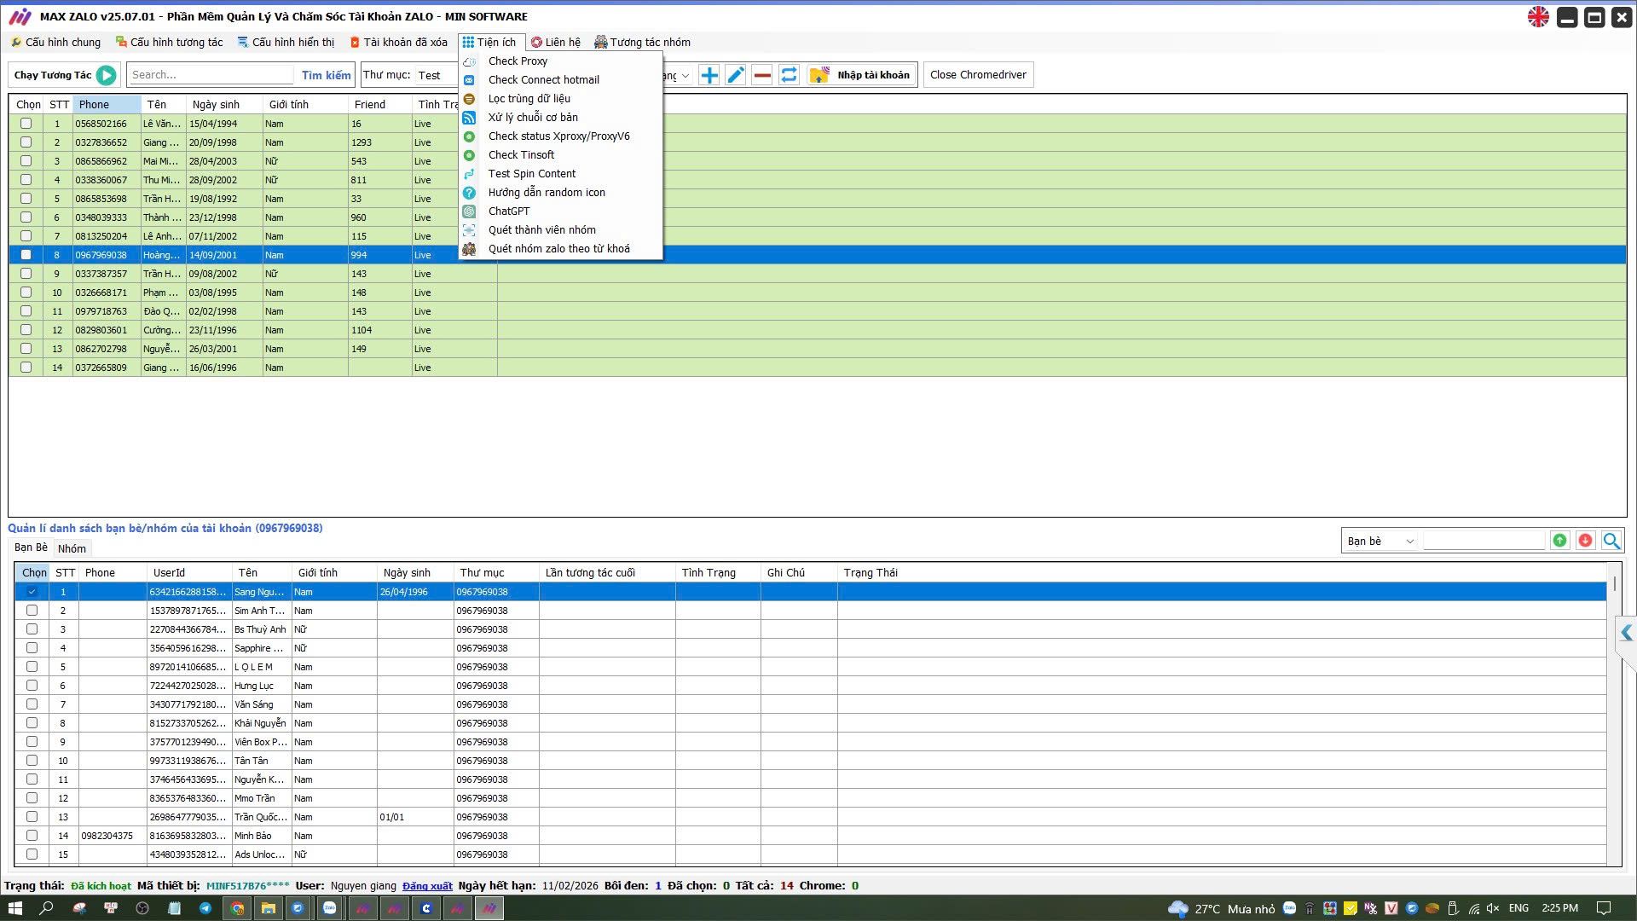Select Quét nhóm zalo theo từ khoá
The width and height of the screenshot is (1637, 921).
pos(558,249)
